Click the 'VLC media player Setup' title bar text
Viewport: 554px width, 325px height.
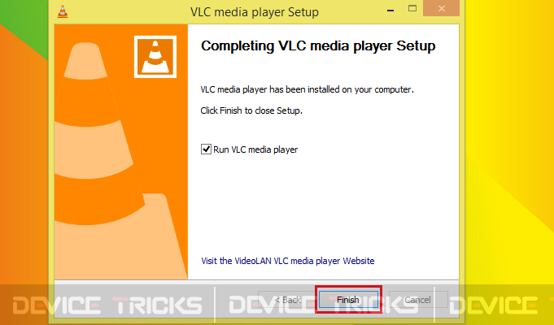(x=255, y=12)
